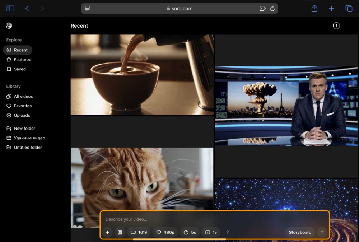The width and height of the screenshot is (359, 242).
Task: Create a New folder in Library
Action: click(x=24, y=128)
